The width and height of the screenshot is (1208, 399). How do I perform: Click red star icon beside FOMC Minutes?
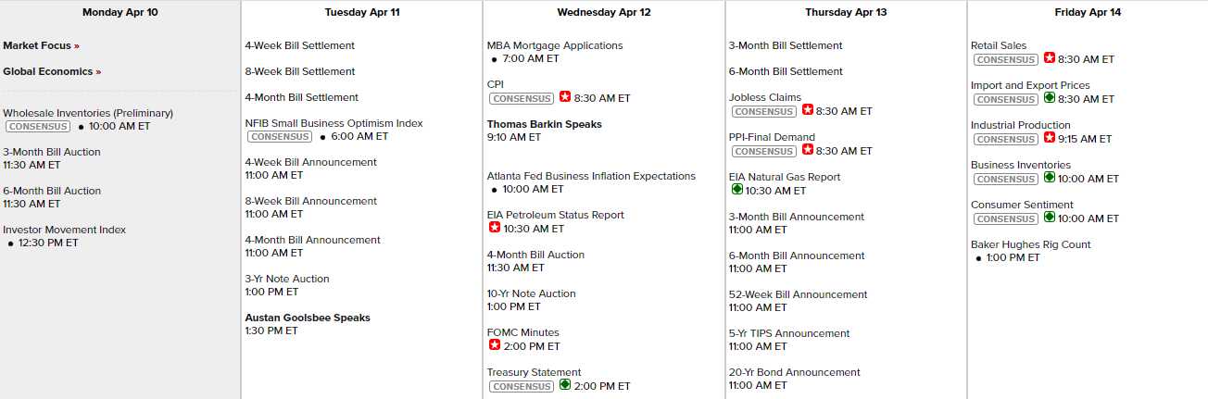[495, 345]
